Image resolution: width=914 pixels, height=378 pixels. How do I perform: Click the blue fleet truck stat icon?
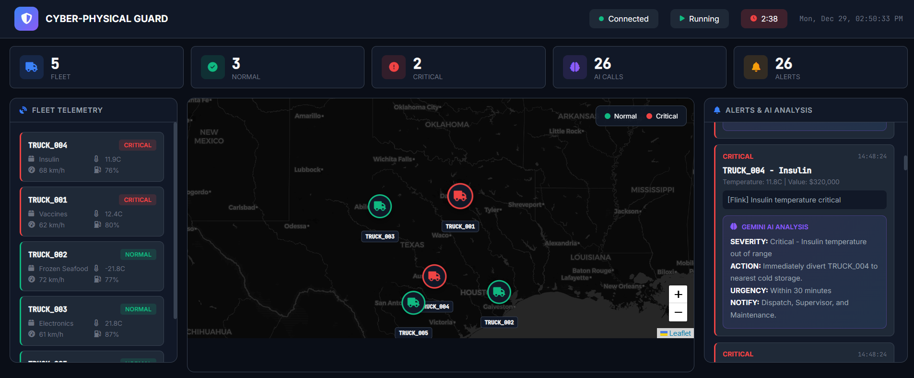point(32,67)
